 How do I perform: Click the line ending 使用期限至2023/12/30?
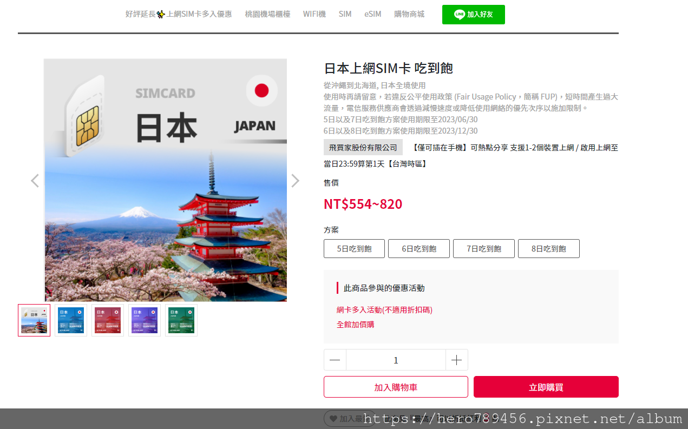tap(401, 131)
